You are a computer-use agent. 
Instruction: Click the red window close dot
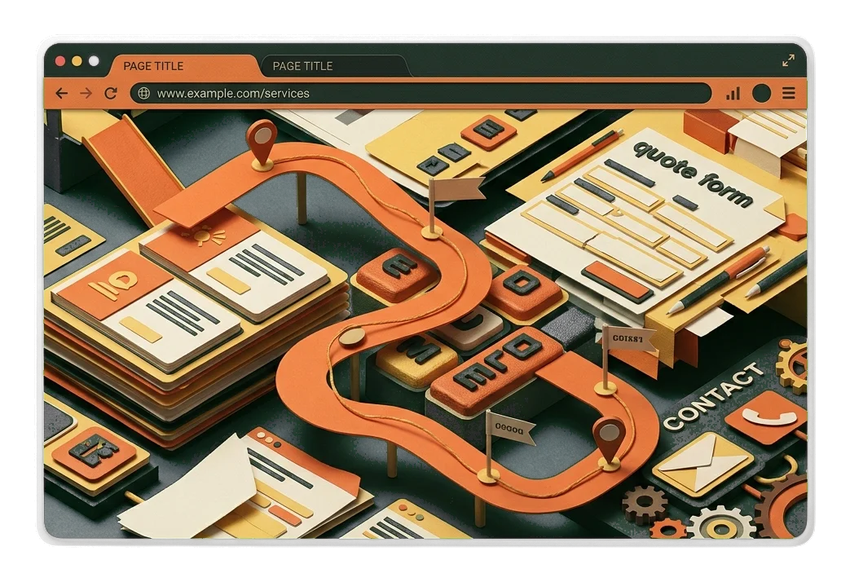point(60,61)
